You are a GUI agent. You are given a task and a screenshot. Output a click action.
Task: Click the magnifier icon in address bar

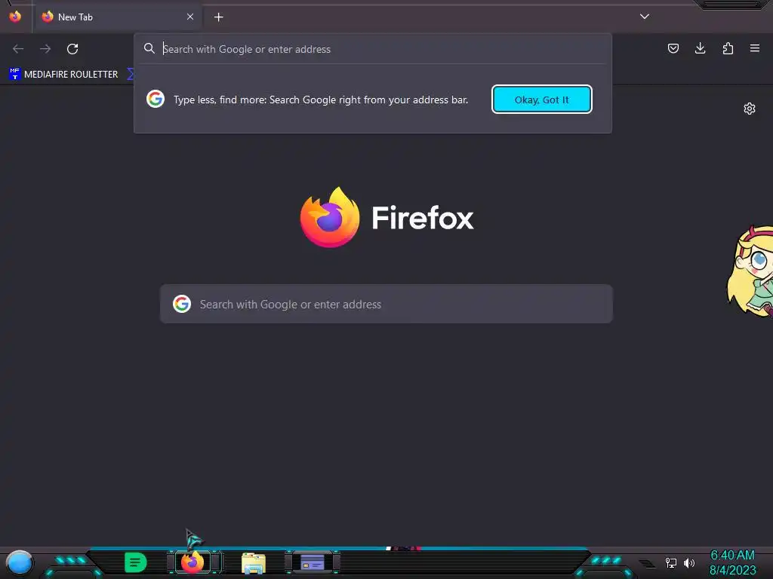click(149, 48)
